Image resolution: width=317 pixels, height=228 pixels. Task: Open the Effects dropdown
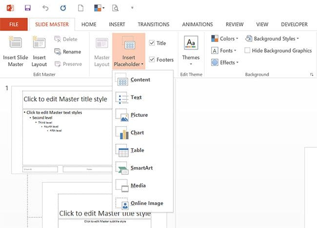coord(225,62)
